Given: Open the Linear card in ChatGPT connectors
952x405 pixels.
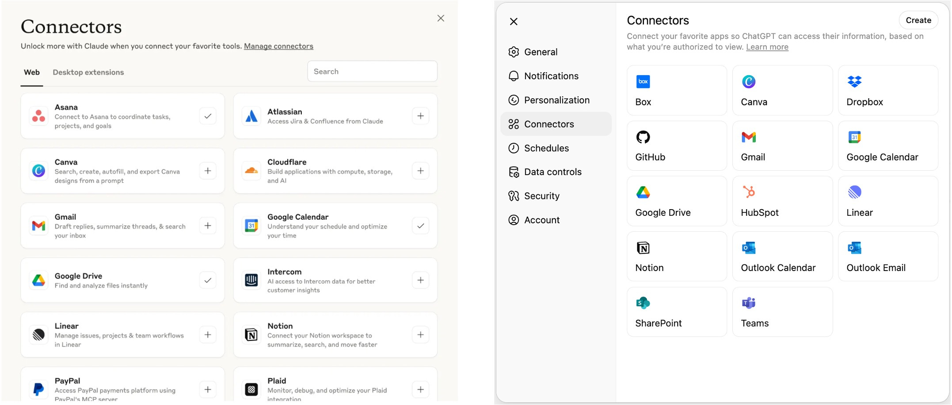Looking at the screenshot, I should (x=888, y=201).
